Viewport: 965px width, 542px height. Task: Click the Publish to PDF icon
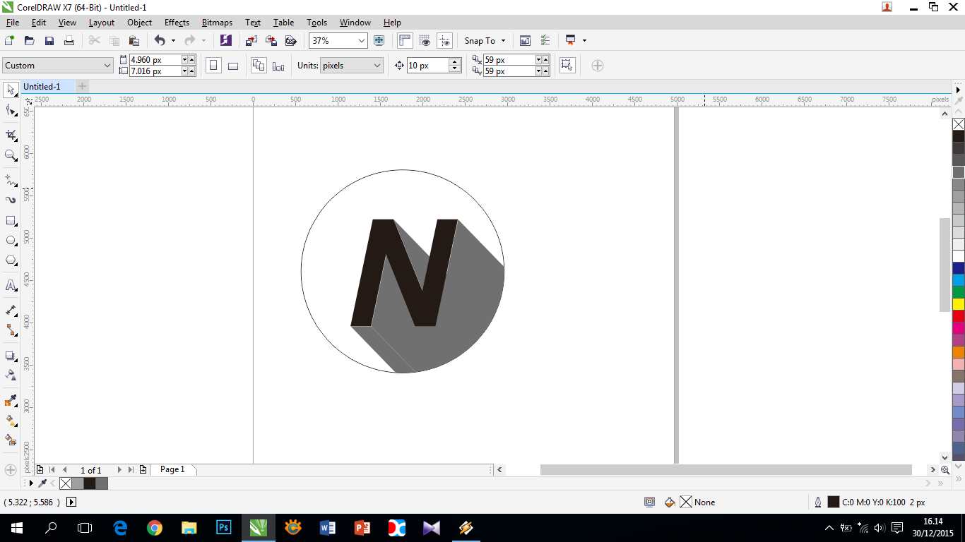click(290, 41)
